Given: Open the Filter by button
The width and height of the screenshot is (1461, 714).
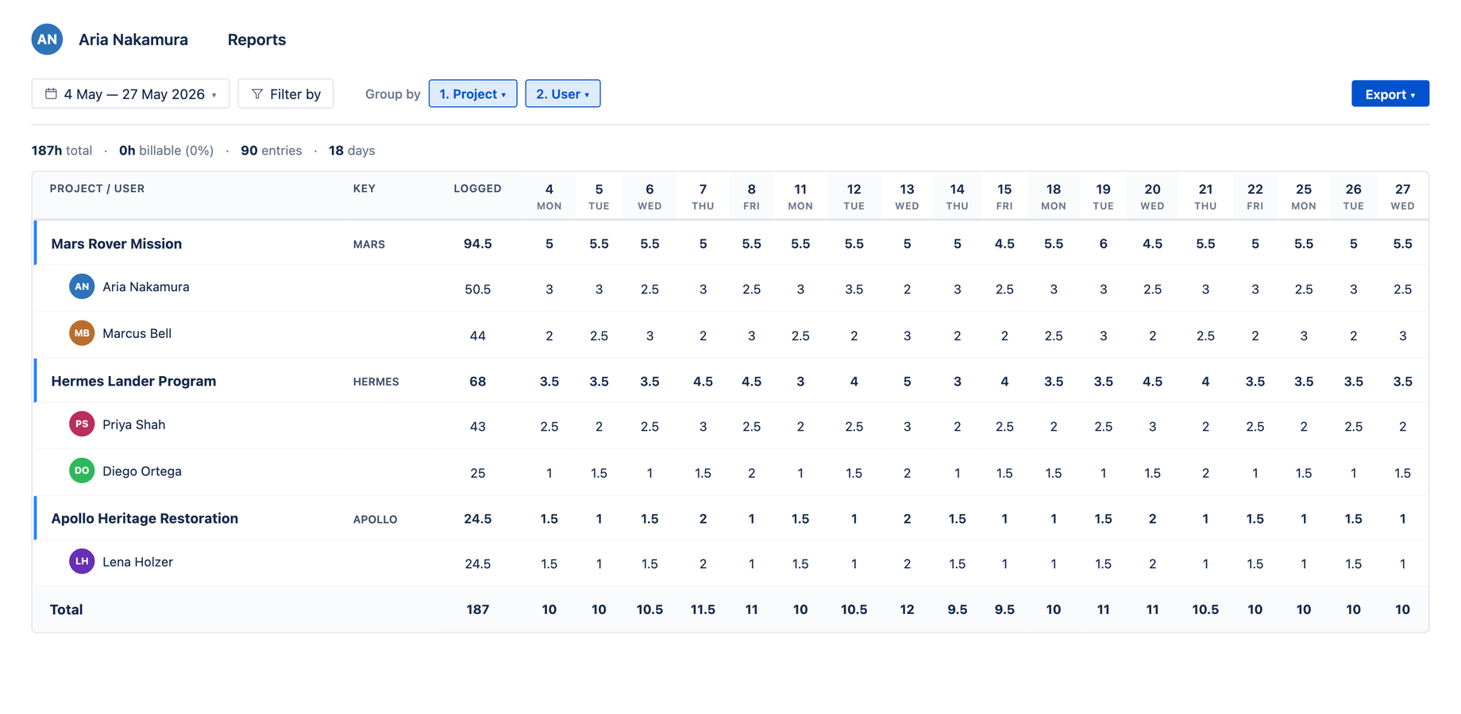Looking at the screenshot, I should (x=286, y=94).
